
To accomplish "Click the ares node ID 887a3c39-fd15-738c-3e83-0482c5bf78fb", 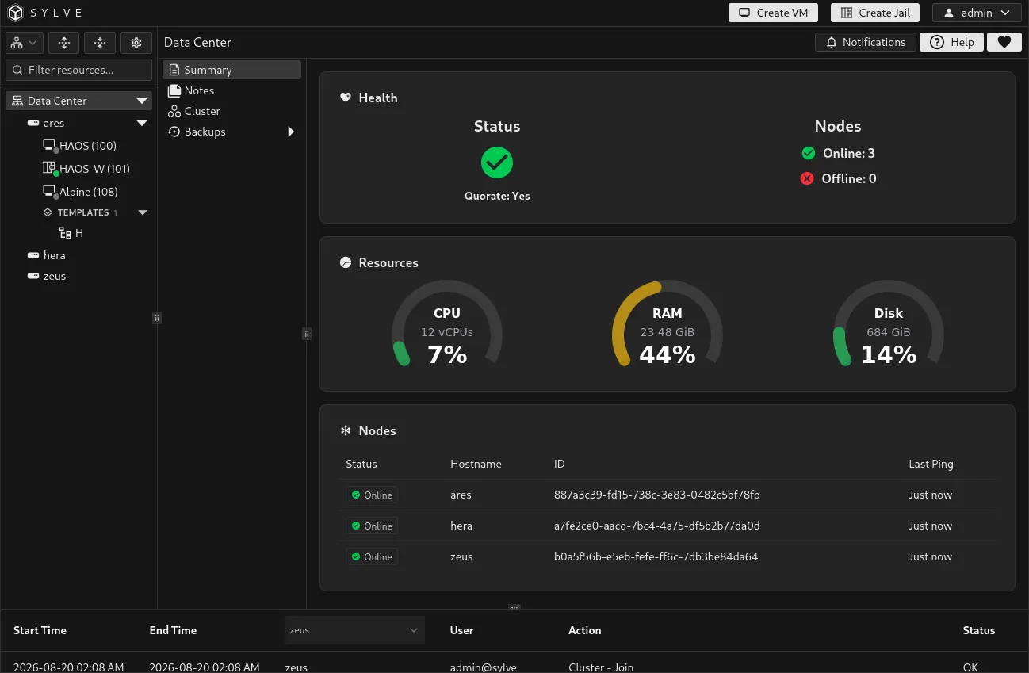I will tap(656, 495).
